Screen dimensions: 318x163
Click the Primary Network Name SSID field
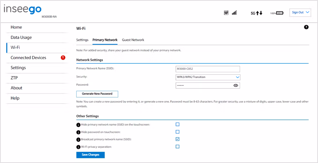coord(208,69)
